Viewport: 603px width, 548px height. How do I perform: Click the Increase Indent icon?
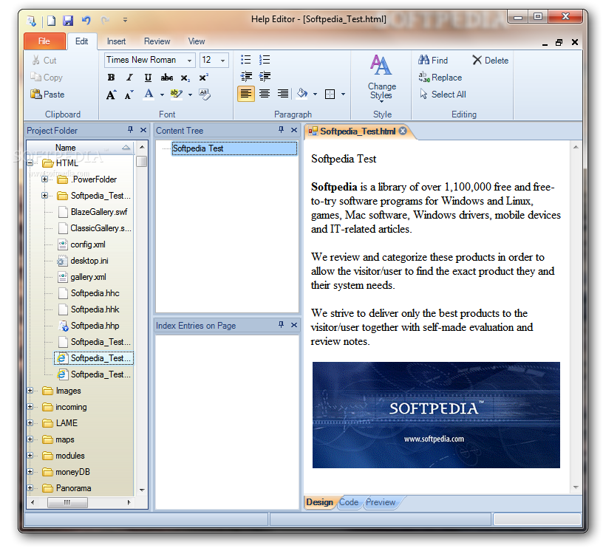click(265, 77)
